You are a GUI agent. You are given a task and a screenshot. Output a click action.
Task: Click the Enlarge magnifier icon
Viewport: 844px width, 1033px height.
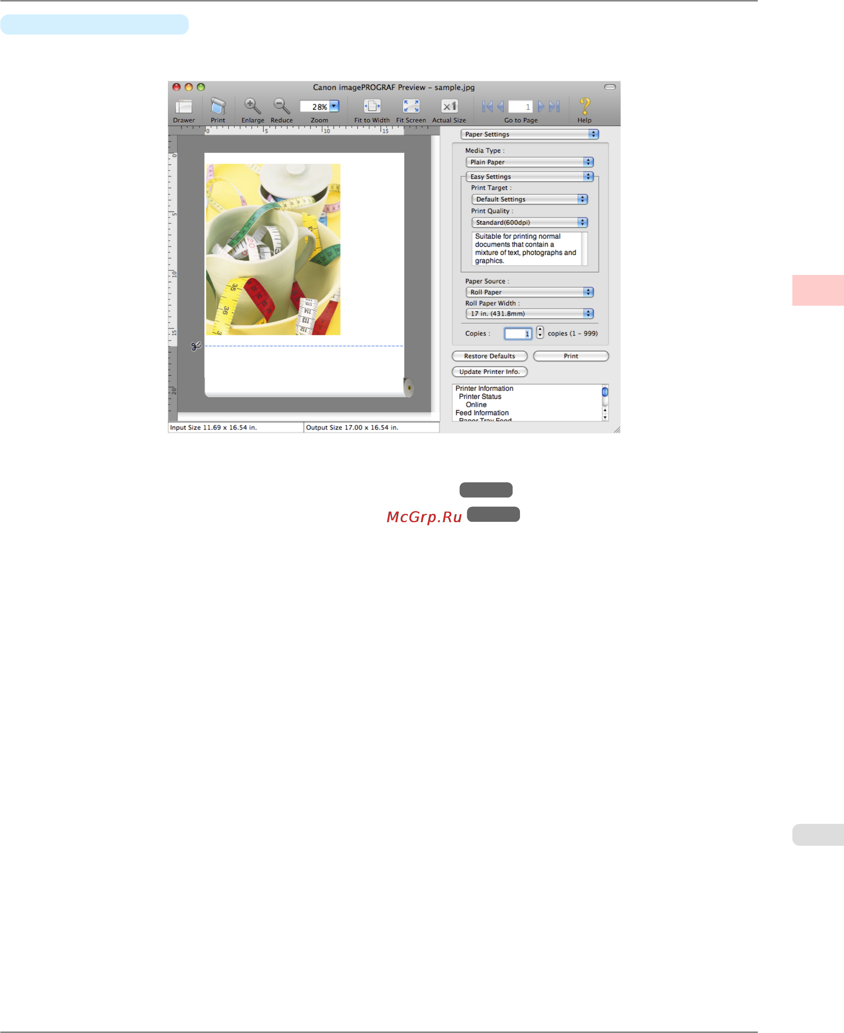coord(252,106)
